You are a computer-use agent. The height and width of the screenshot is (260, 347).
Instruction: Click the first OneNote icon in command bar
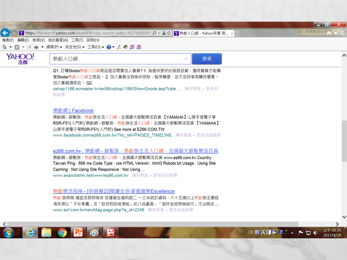point(132,47)
